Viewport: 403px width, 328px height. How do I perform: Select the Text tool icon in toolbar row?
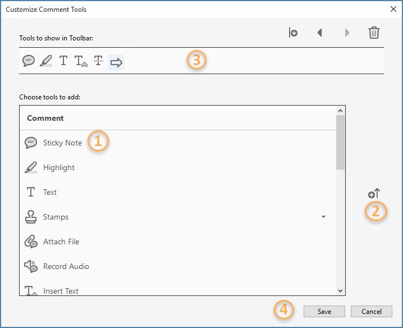(63, 61)
